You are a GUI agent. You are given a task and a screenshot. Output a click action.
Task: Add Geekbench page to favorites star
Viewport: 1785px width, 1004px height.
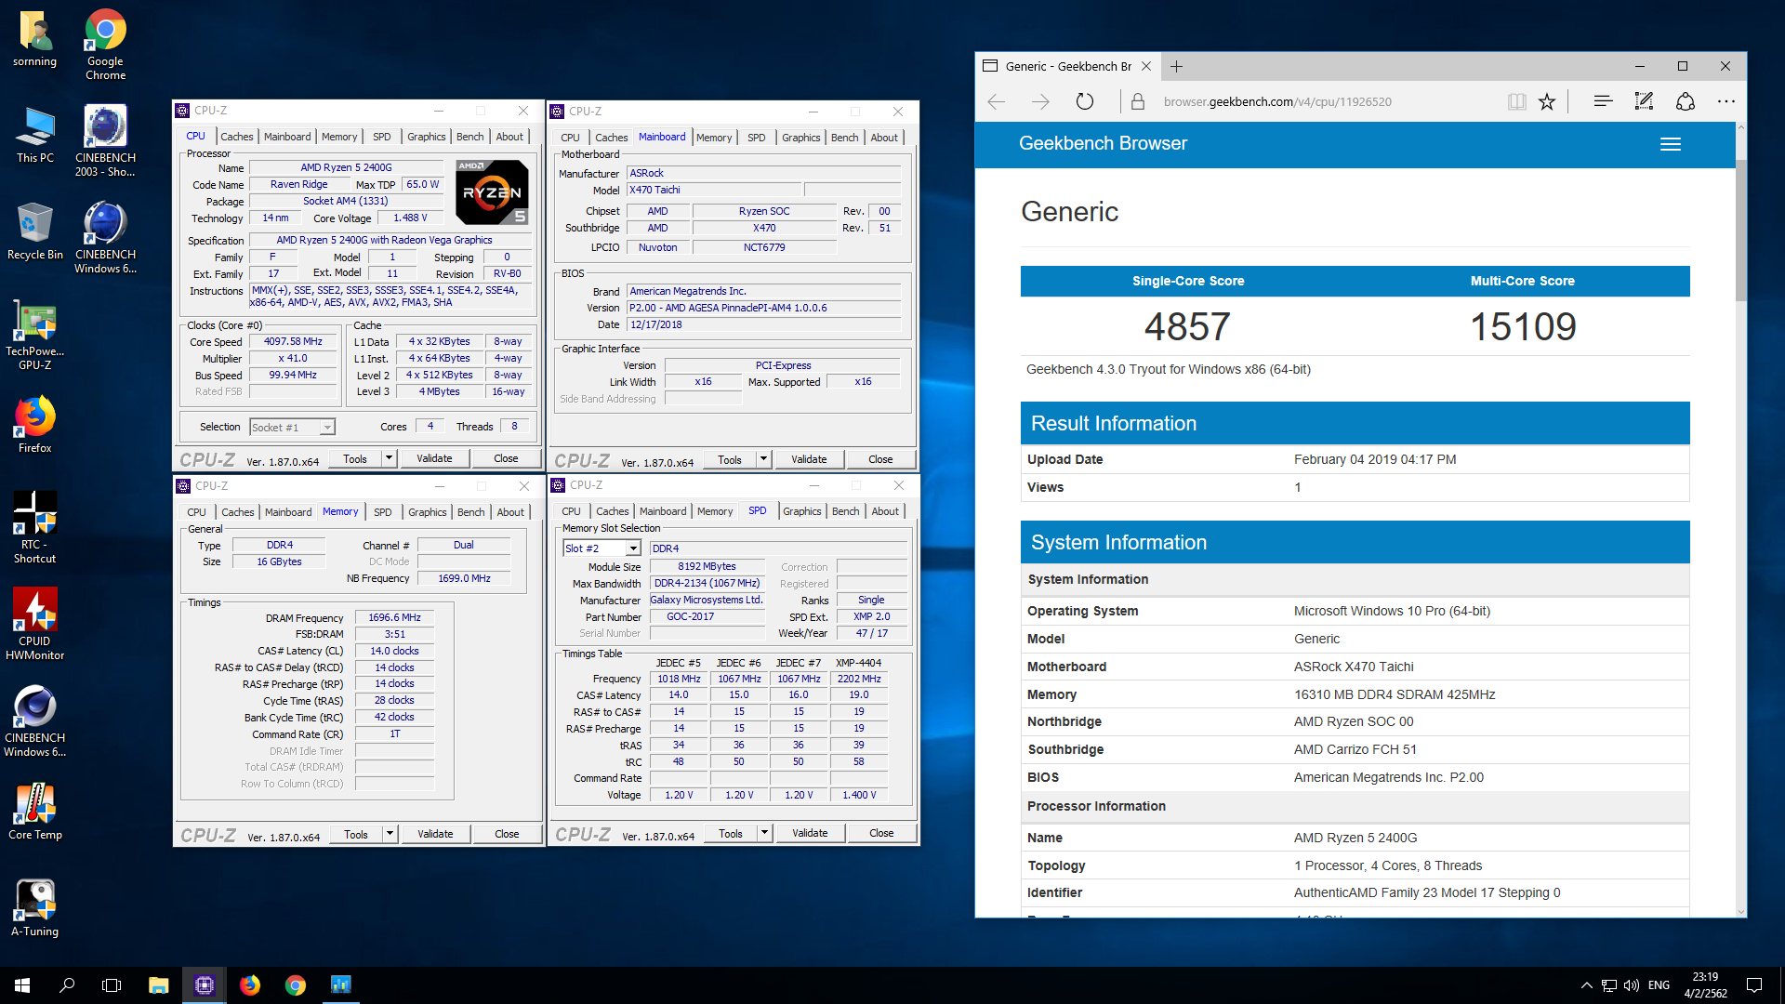click(x=1547, y=101)
